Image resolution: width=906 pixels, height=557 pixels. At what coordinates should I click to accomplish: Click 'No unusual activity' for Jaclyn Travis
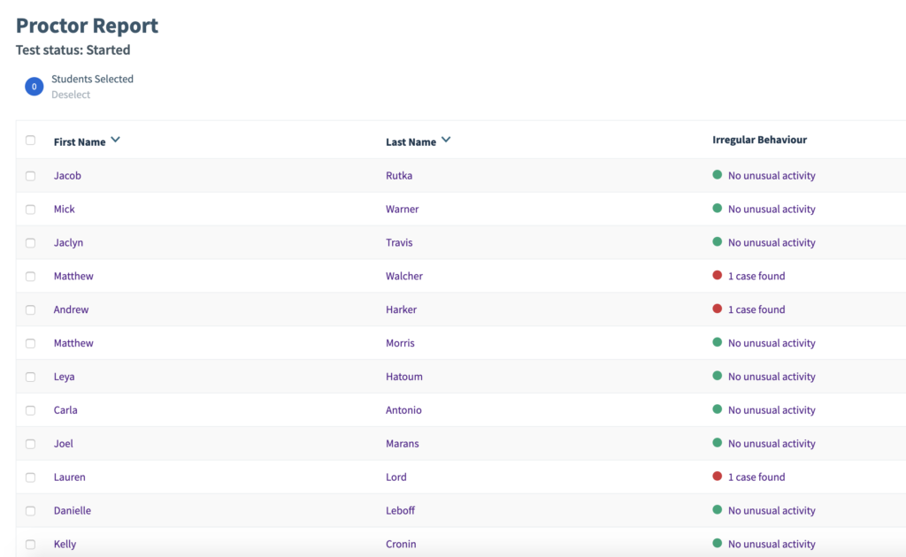point(772,242)
